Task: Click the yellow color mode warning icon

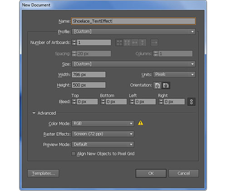Action: [140, 123]
